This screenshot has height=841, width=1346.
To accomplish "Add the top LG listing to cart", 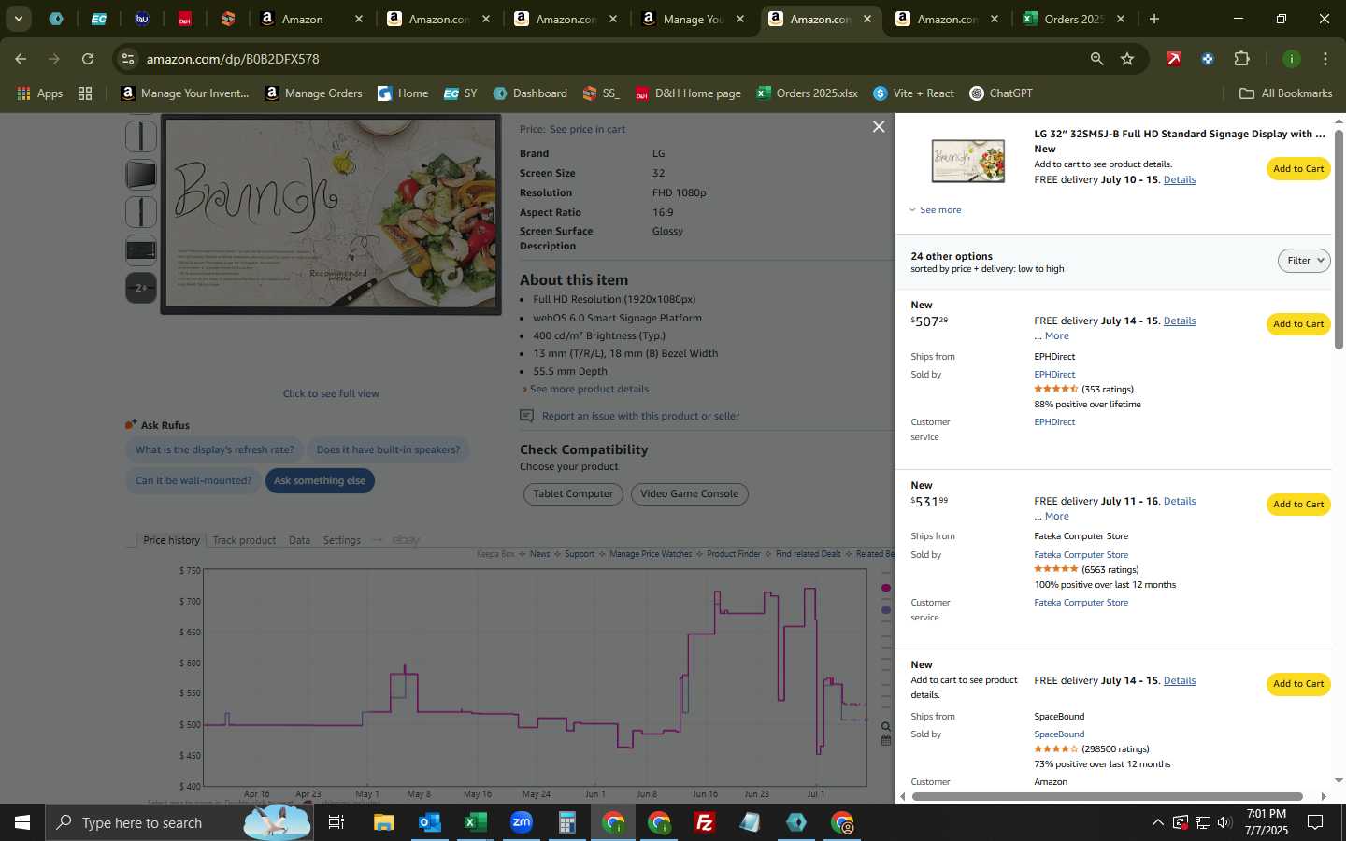I will [x=1298, y=169].
